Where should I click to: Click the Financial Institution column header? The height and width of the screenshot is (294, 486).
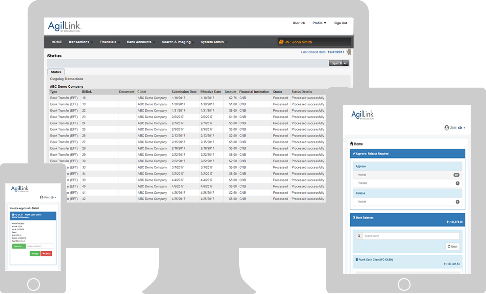254,92
